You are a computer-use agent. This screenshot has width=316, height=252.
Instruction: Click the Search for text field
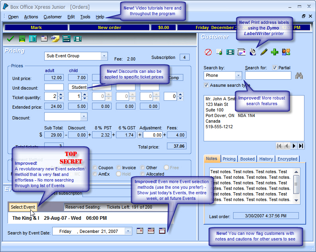(268, 75)
